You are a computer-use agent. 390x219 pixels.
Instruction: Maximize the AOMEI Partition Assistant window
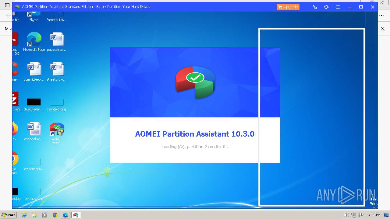[x=361, y=7]
